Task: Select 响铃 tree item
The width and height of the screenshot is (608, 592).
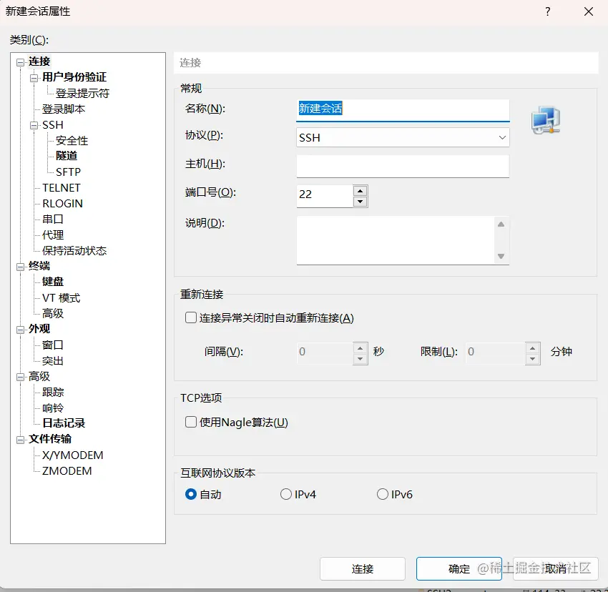Action: coord(53,408)
